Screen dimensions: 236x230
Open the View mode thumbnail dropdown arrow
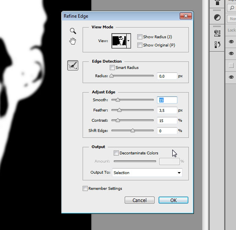click(128, 41)
